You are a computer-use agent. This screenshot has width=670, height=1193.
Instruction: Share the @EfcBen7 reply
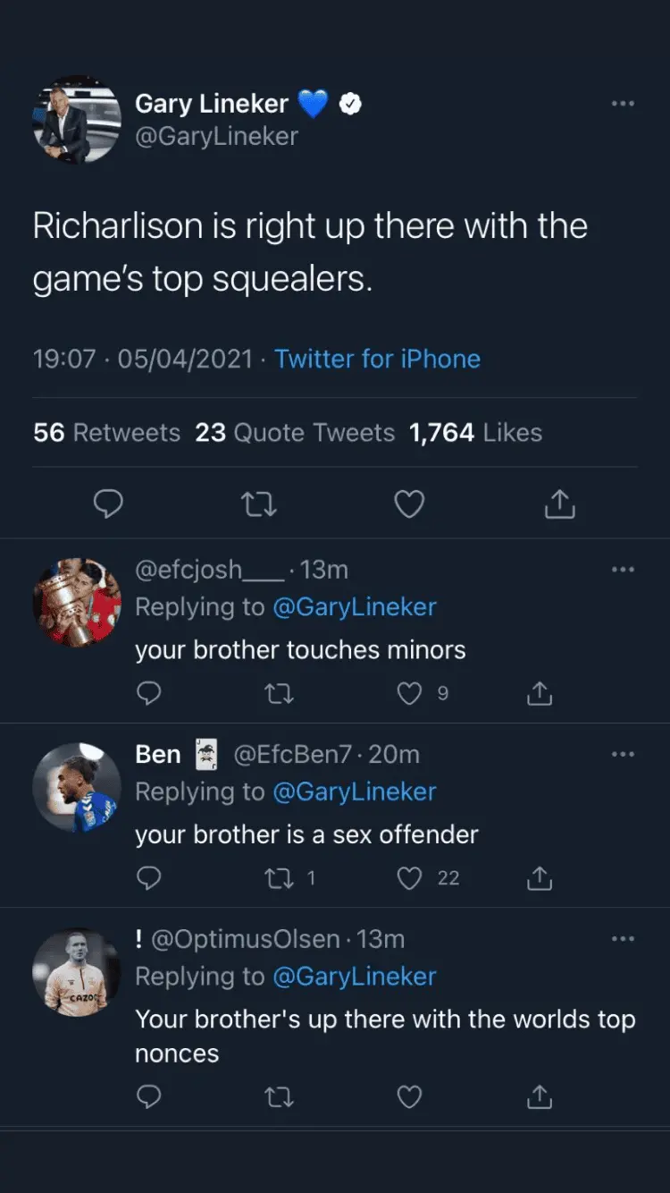coord(540,878)
